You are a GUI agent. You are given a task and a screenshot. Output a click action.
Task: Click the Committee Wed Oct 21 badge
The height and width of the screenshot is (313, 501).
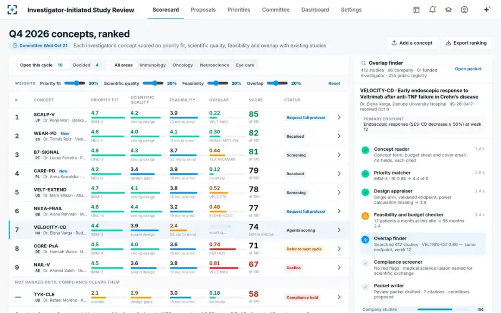40,45
